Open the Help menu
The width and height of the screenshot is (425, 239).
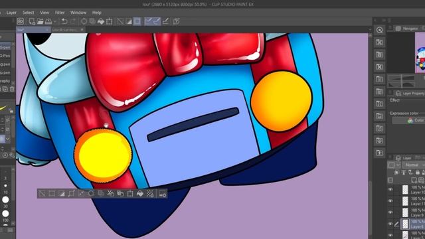(x=97, y=13)
